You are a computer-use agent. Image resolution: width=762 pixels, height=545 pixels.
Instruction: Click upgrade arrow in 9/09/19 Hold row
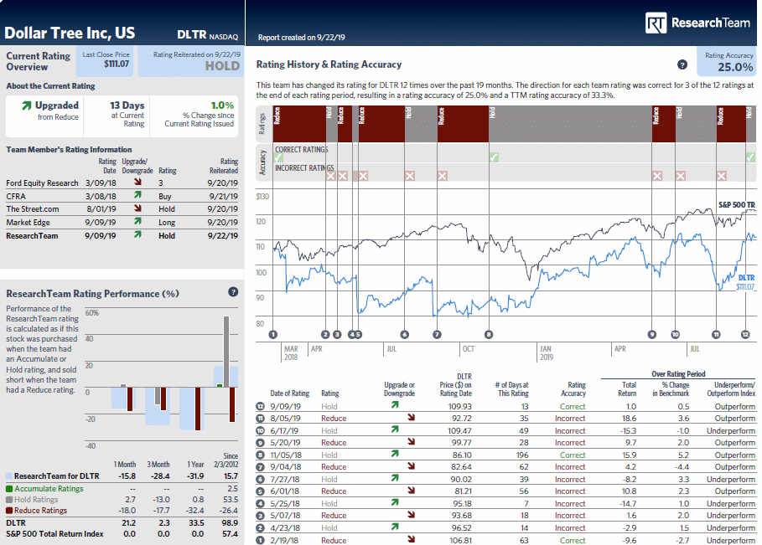[x=395, y=404]
